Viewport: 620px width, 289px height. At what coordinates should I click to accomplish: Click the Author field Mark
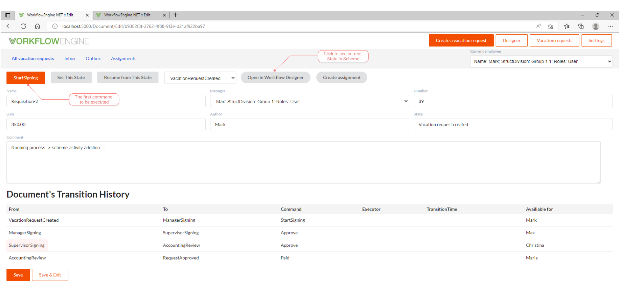click(x=309, y=124)
